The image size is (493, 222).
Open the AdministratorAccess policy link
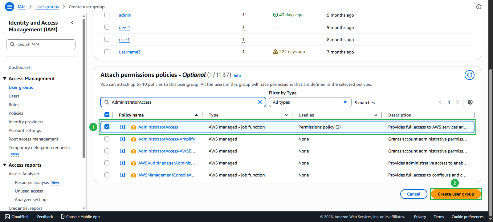pyautogui.click(x=158, y=127)
